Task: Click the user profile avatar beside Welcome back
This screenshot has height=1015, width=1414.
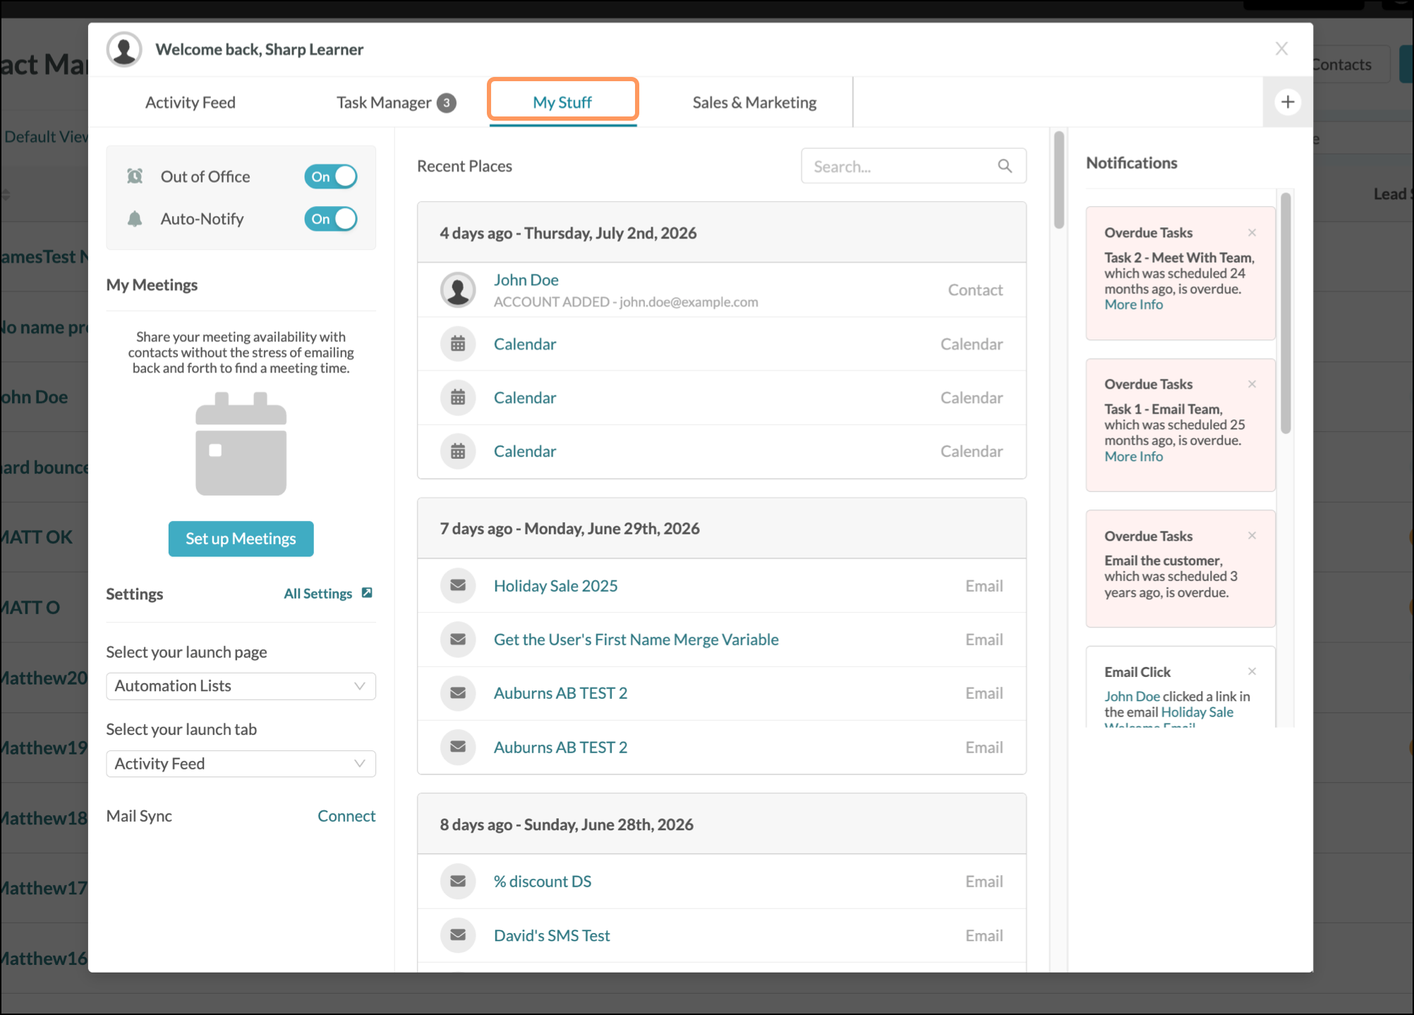Action: pyautogui.click(x=124, y=49)
